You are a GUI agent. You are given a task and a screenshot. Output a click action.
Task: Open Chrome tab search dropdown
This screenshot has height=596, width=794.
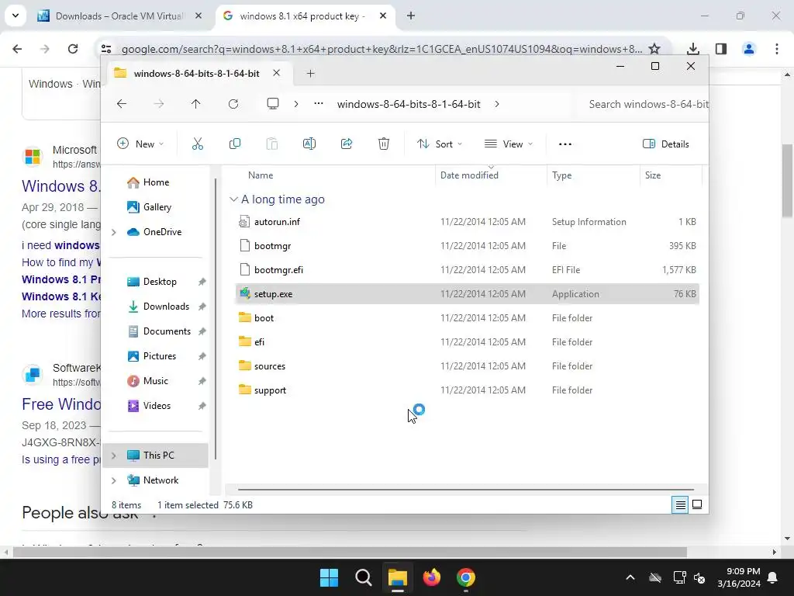pos(16,16)
